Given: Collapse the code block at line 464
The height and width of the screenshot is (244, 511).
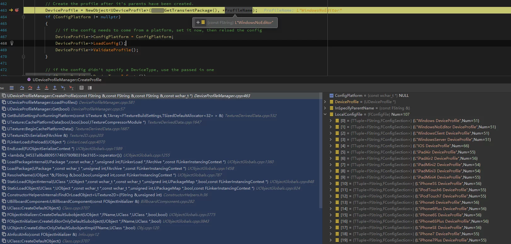Looking at the screenshot, I should click(x=23, y=17).
